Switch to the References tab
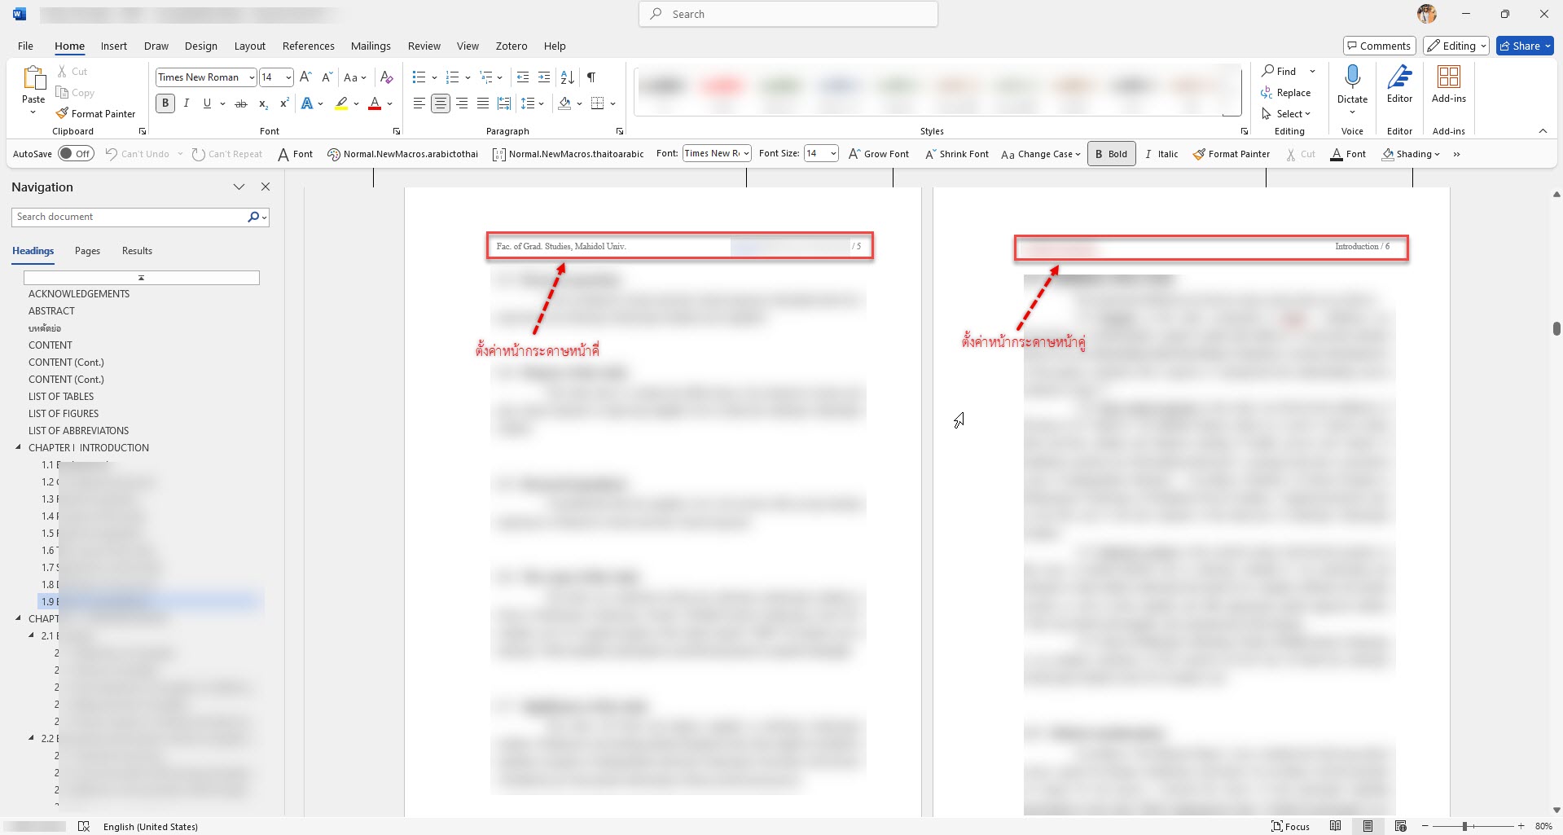This screenshot has width=1563, height=835. coord(309,46)
